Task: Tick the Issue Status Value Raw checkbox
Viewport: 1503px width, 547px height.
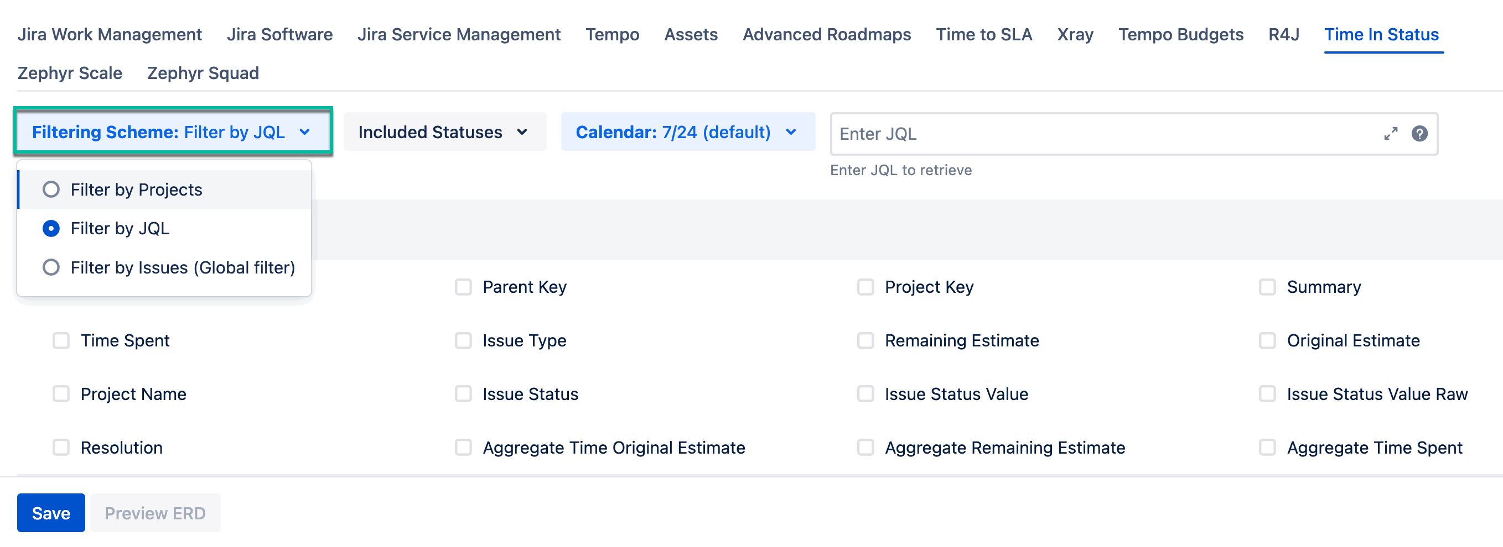Action: (x=1267, y=395)
